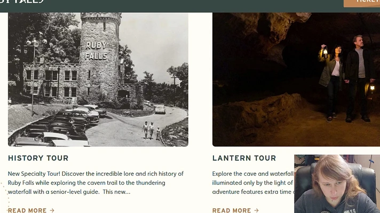This screenshot has width=380, height=213.
Task: Click the couple holding lantern in photo
Action: [x=345, y=79]
